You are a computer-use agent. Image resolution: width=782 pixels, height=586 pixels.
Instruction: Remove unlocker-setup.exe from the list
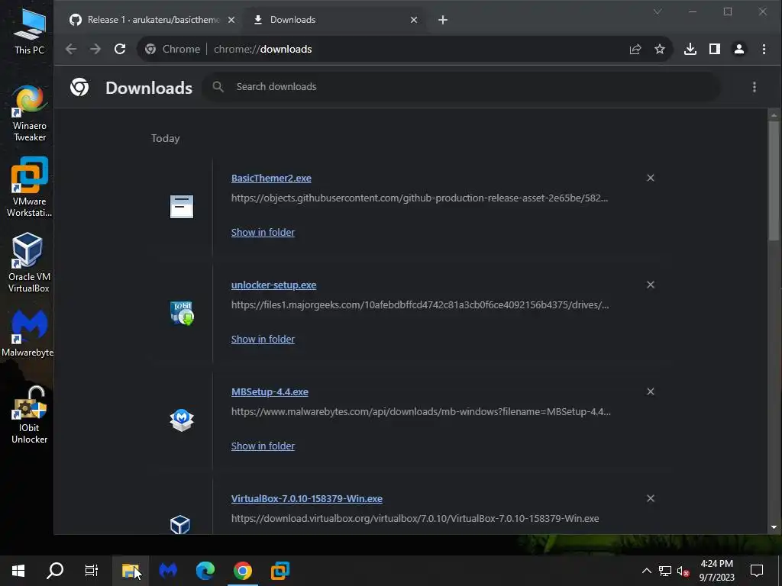(x=651, y=285)
